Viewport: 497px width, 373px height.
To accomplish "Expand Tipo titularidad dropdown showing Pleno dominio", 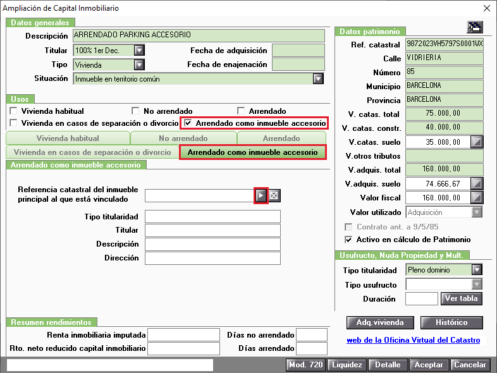I will (x=477, y=270).
